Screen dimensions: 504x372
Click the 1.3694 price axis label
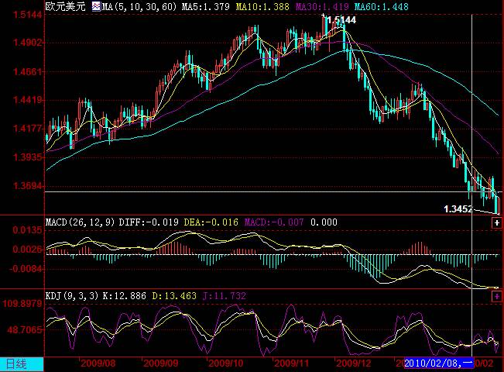[27, 186]
